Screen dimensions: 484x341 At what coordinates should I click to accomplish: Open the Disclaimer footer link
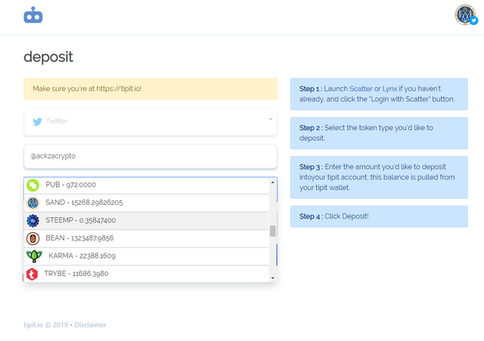point(90,325)
